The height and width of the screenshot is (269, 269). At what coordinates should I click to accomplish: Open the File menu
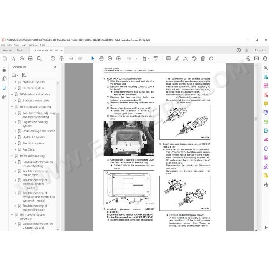click(3, 45)
